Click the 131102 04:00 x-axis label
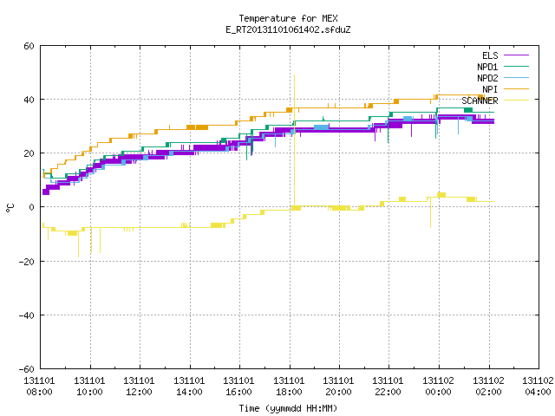 tap(538, 387)
